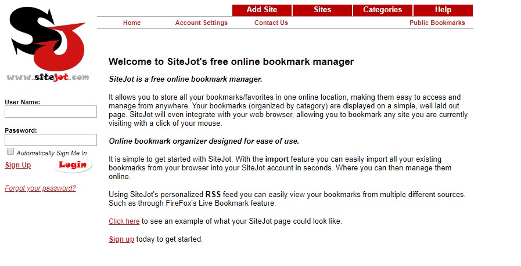Click the SiteJot SJ logo image
Image resolution: width=521 pixels, height=266 pixels.
[48, 38]
